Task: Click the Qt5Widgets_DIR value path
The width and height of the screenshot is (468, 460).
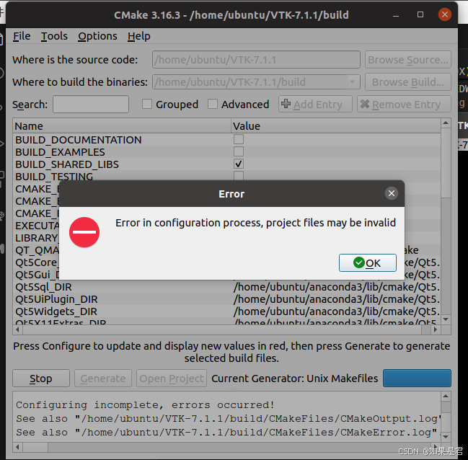Action: tap(336, 311)
